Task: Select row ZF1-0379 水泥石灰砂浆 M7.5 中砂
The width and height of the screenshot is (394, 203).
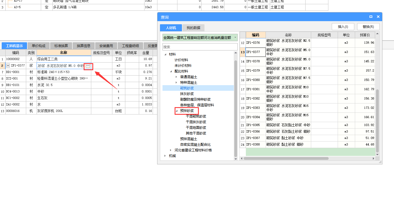Action: 308,71
